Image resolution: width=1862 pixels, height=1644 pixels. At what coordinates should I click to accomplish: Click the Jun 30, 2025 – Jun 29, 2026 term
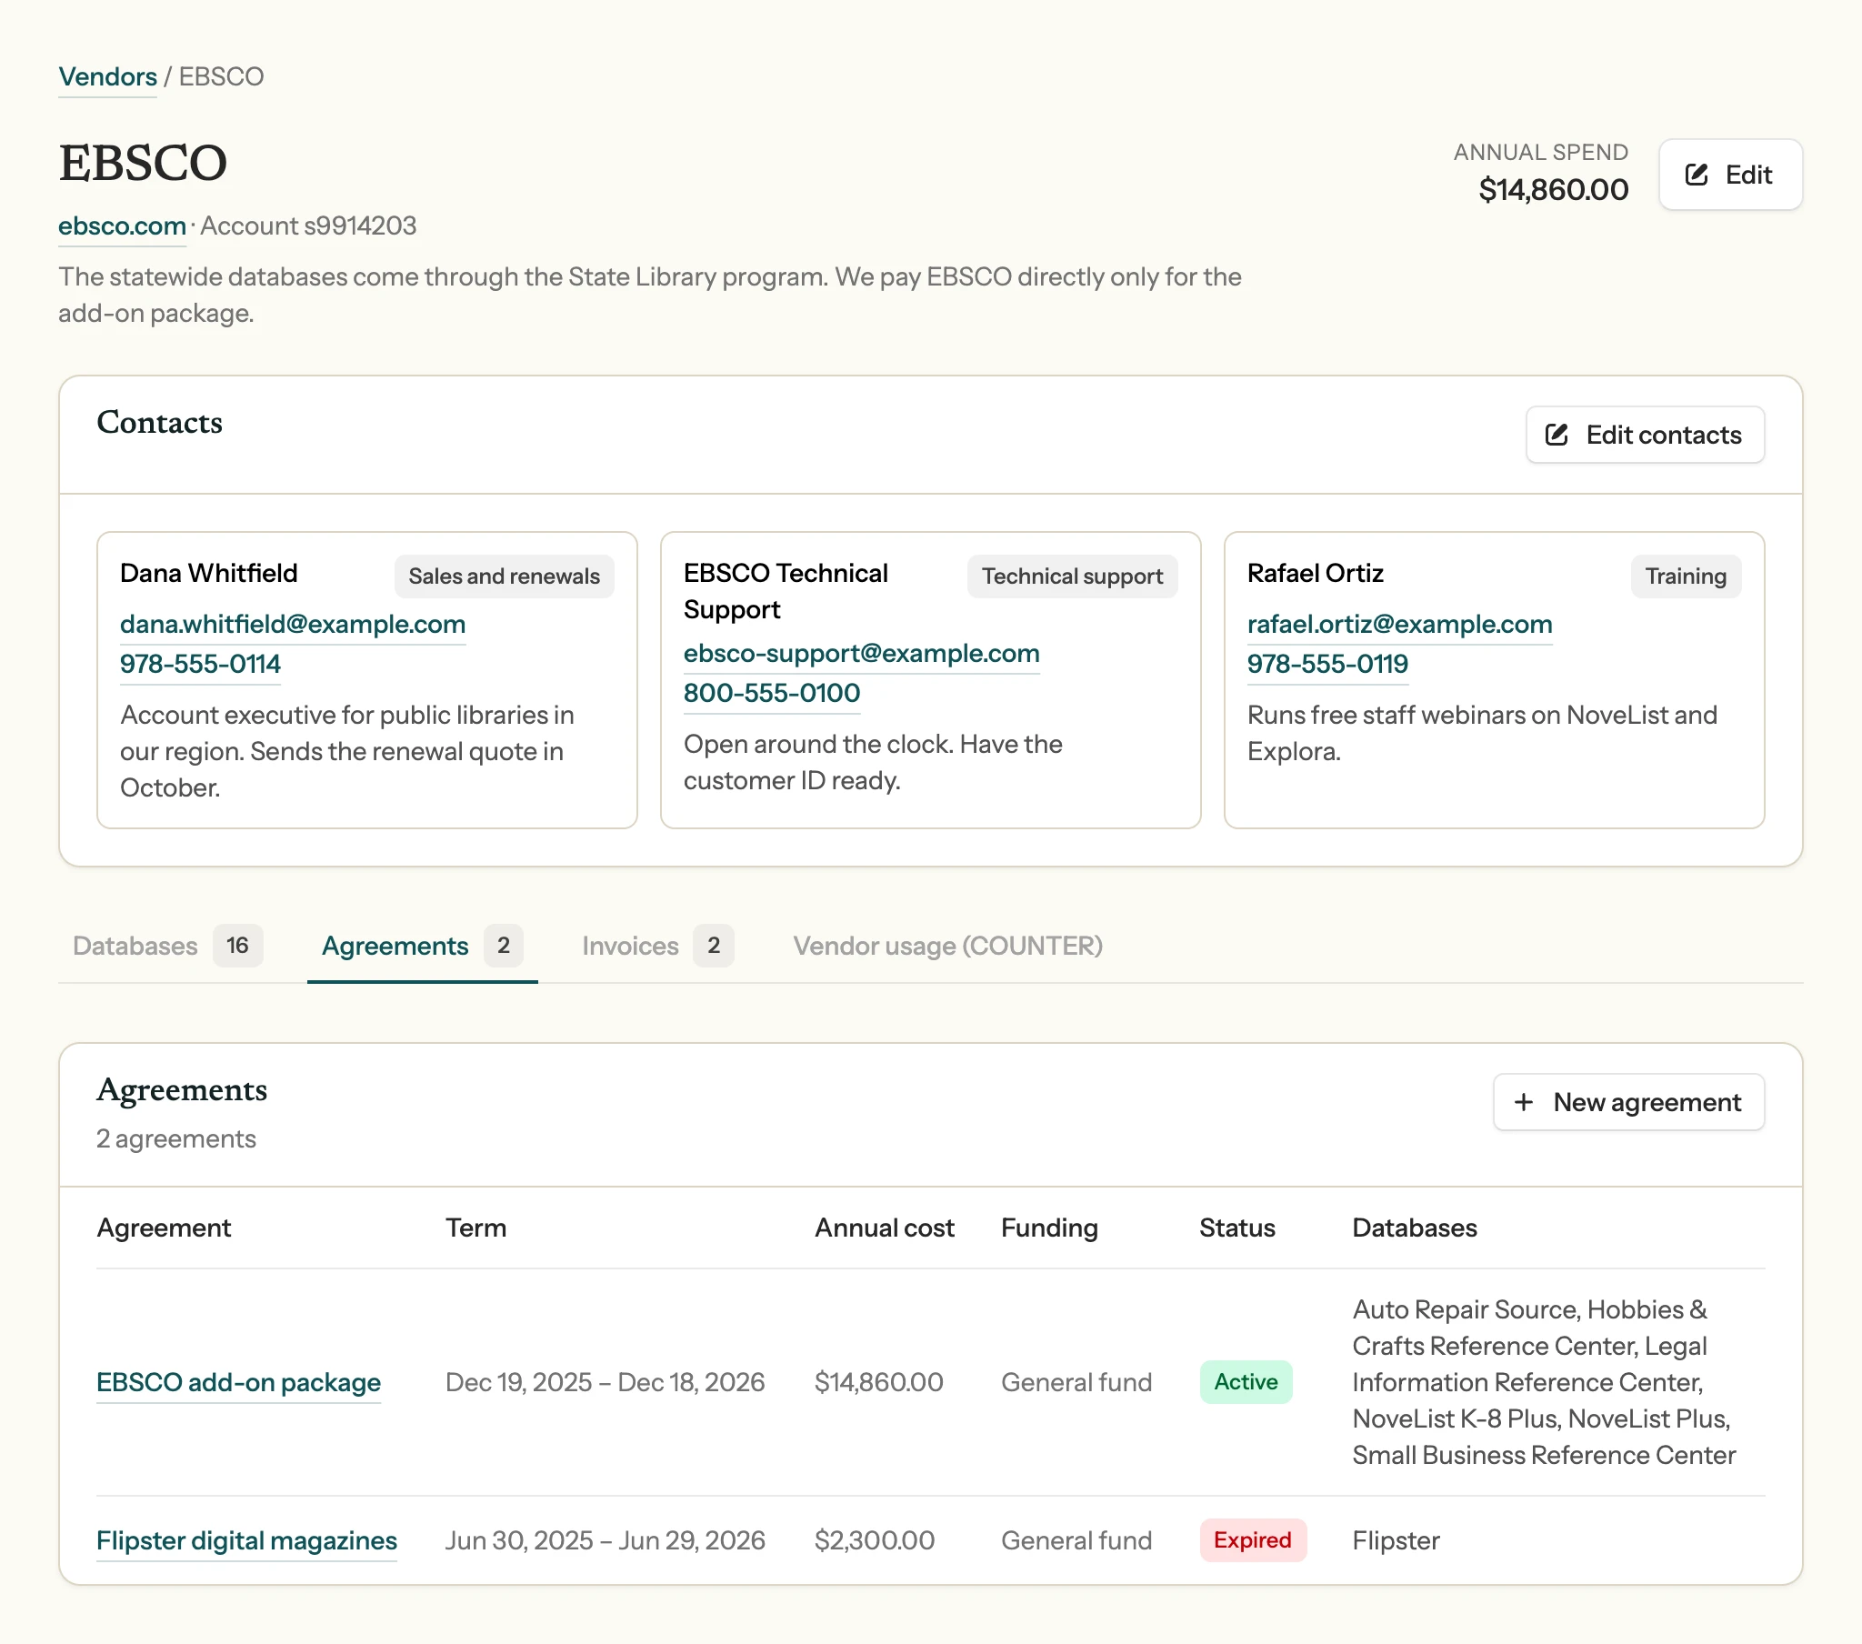click(x=605, y=1541)
